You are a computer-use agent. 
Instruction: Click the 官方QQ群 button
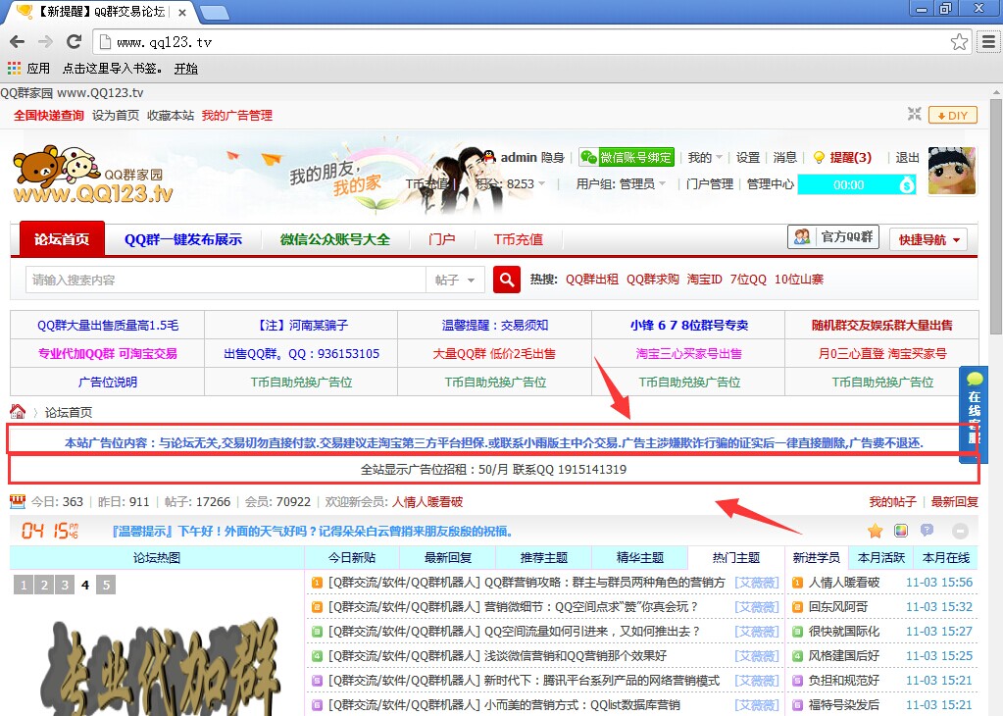833,237
